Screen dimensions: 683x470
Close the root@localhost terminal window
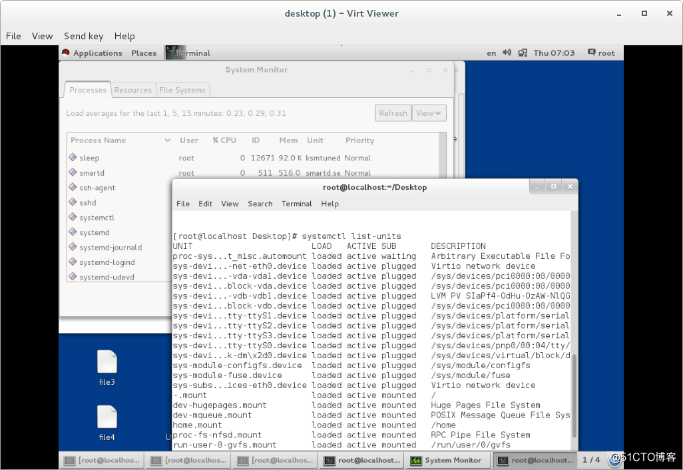[x=570, y=187]
